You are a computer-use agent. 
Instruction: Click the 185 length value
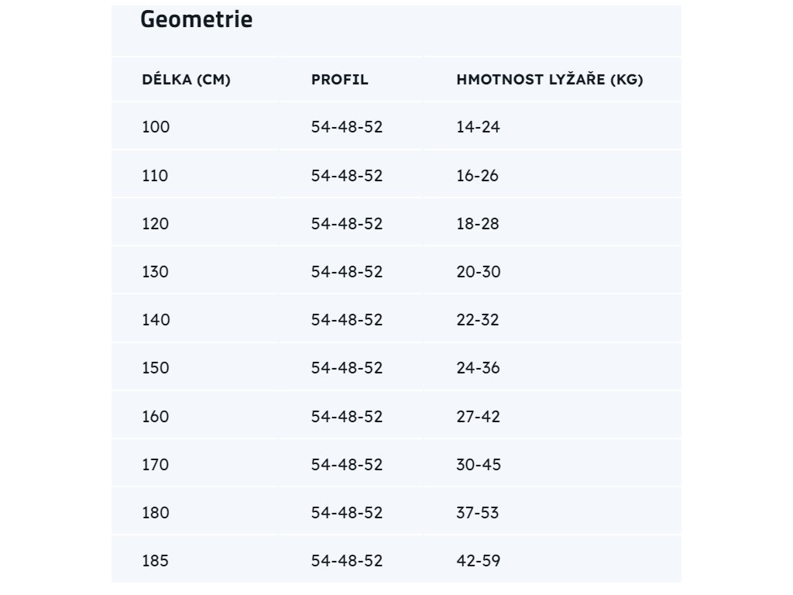(155, 560)
